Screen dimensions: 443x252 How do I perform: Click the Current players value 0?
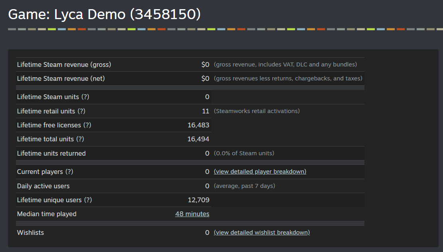pyautogui.click(x=207, y=172)
